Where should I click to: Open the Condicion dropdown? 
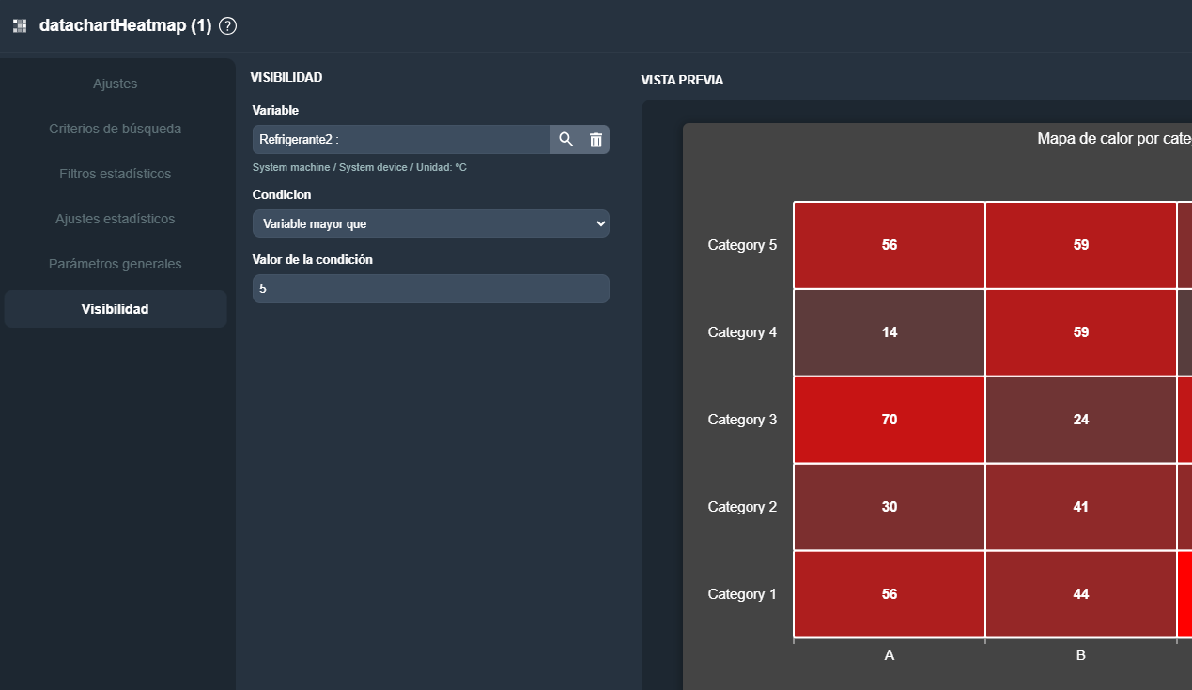(430, 224)
